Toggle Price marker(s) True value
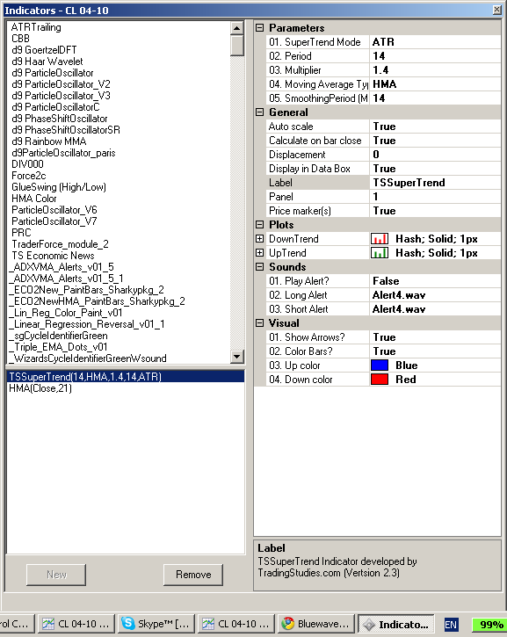The image size is (507, 637). point(435,211)
